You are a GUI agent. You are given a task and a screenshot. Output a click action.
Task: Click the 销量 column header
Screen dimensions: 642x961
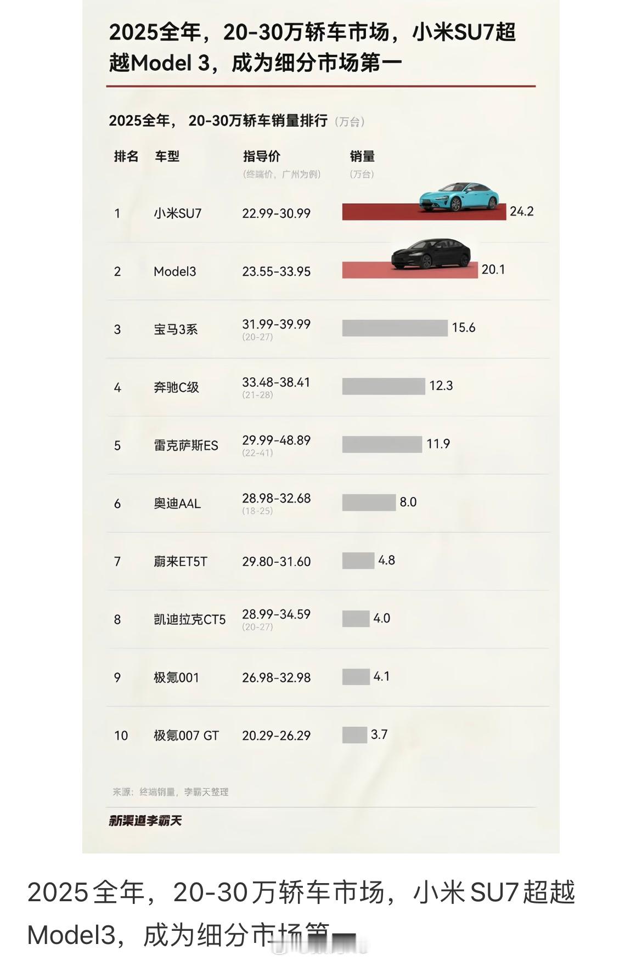click(x=362, y=156)
